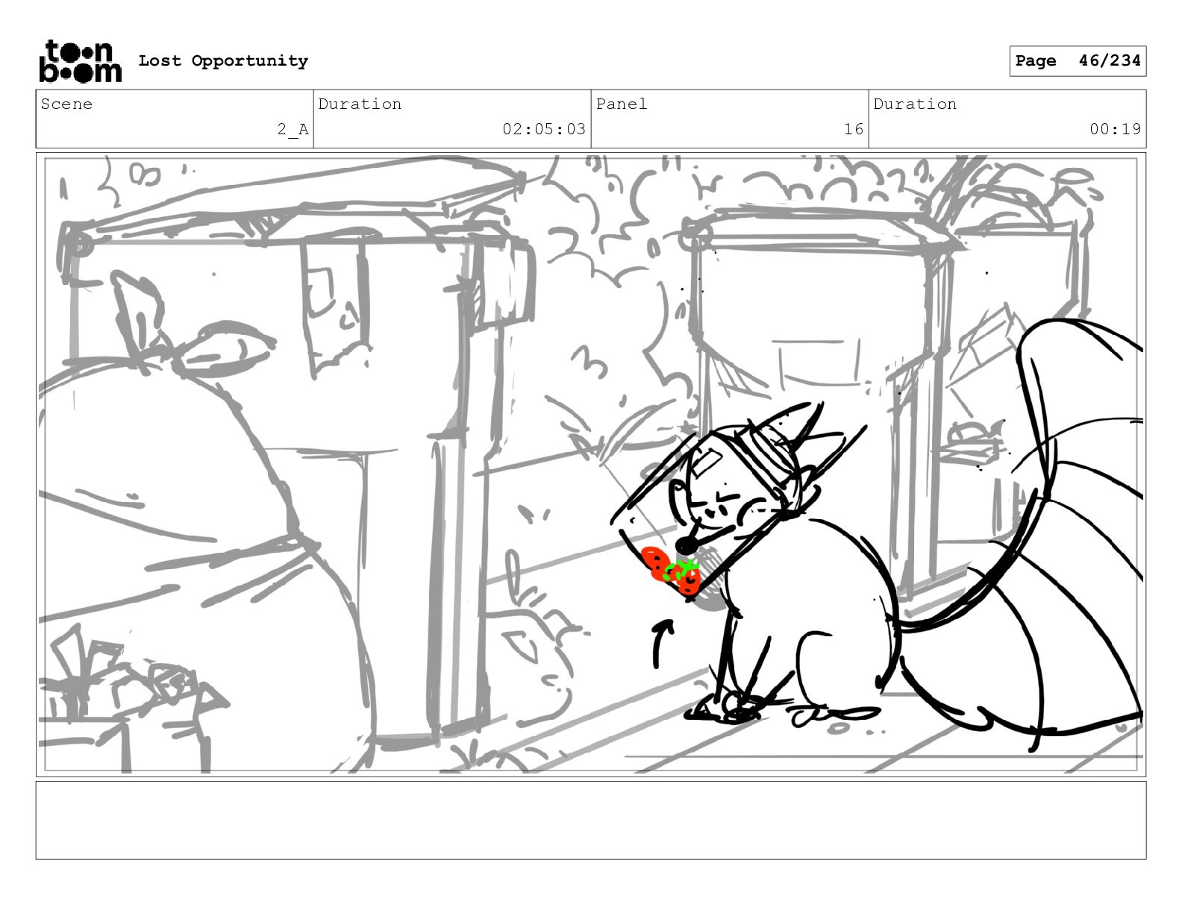
Task: Click the Toon Boom logo
Action: pos(80,61)
